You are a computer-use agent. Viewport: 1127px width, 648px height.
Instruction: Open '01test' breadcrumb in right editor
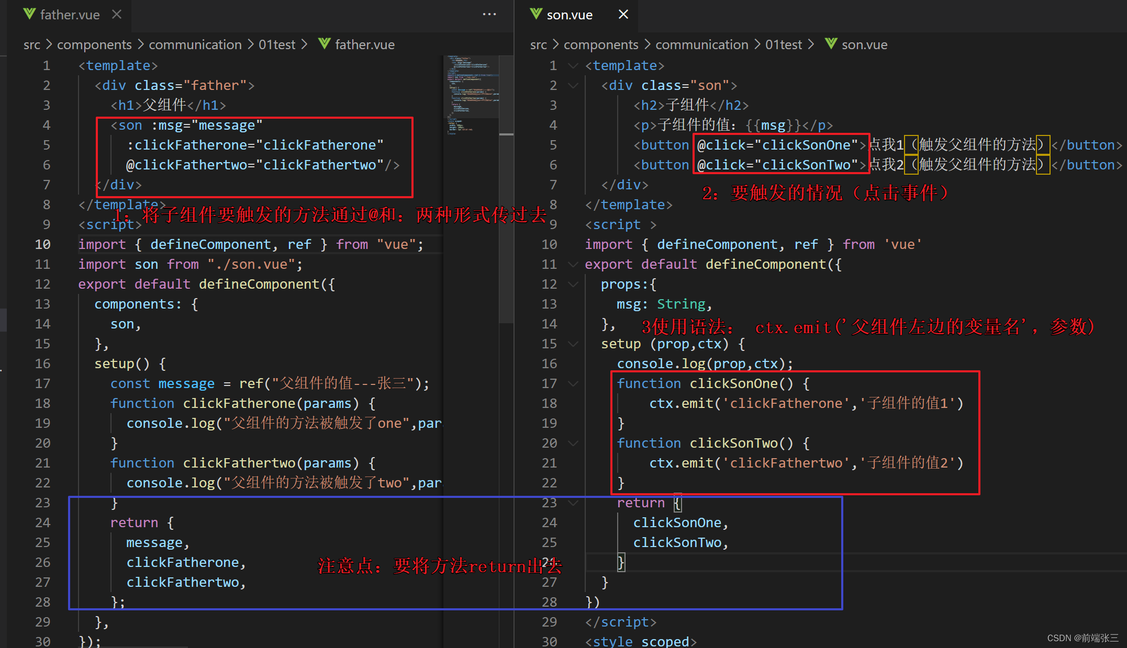tap(784, 44)
